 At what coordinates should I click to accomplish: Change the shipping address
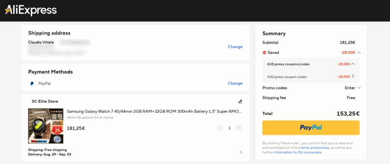point(235,47)
